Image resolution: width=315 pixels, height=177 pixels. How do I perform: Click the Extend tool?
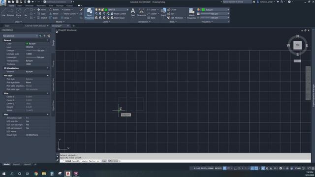click(x=66, y=10)
